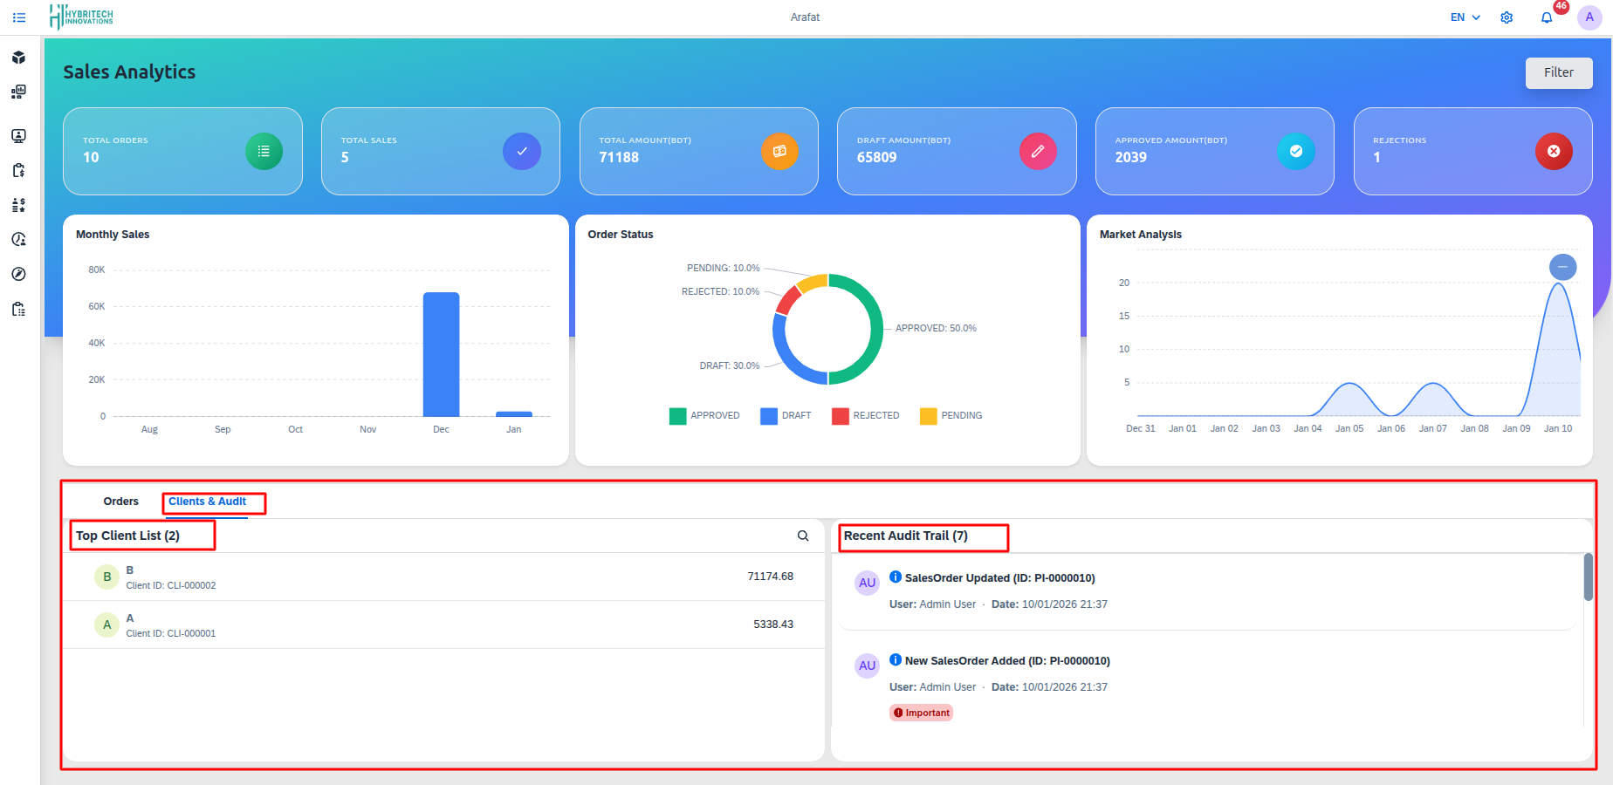Select the Clients & Audit tab
Viewport: 1613px width, 785px height.
207,502
